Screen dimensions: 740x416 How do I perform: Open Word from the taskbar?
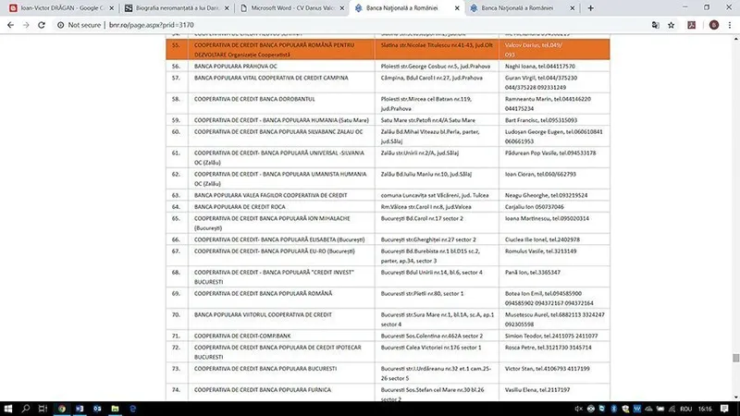80,409
